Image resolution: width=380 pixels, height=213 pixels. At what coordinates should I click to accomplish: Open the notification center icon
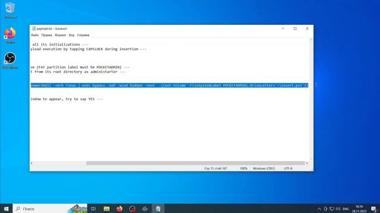373,209
